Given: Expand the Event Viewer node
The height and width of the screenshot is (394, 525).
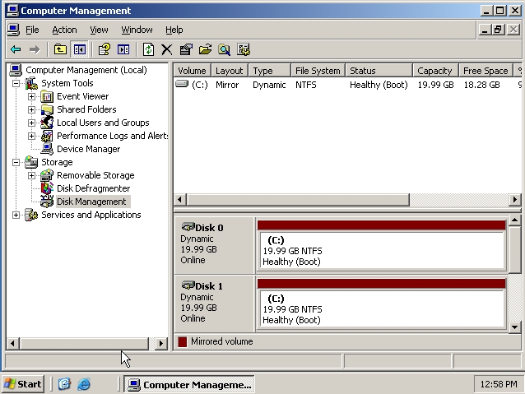Looking at the screenshot, I should point(31,96).
